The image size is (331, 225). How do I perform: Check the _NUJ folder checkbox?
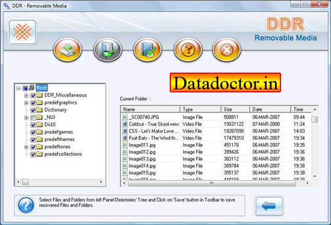point(33,118)
